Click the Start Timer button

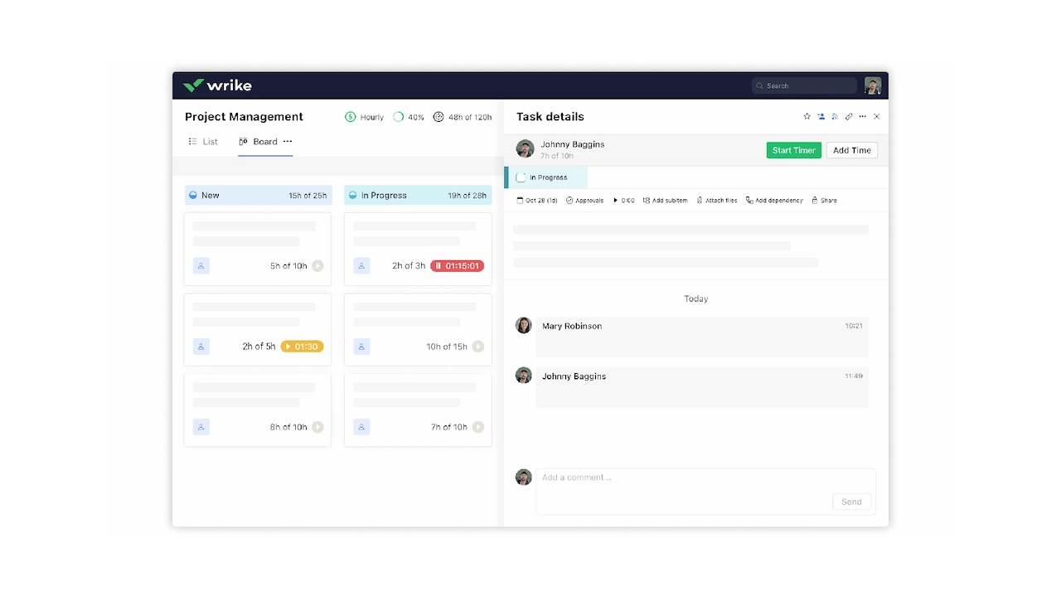coord(793,150)
